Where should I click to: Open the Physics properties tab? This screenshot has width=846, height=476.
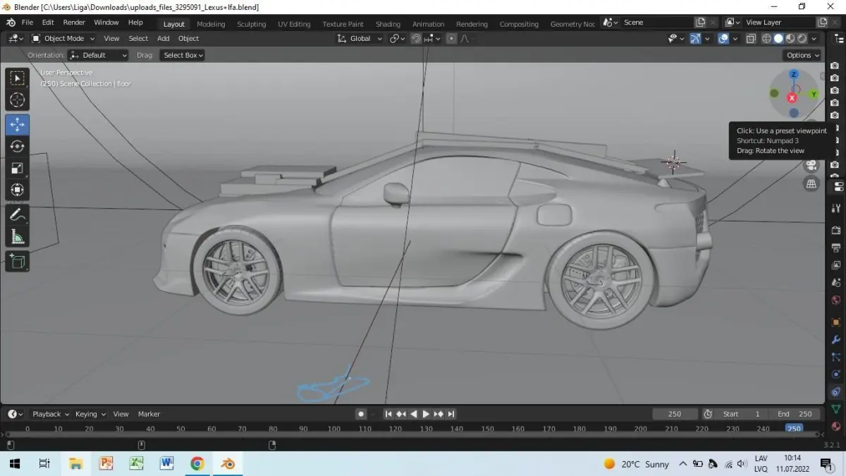[x=836, y=374]
